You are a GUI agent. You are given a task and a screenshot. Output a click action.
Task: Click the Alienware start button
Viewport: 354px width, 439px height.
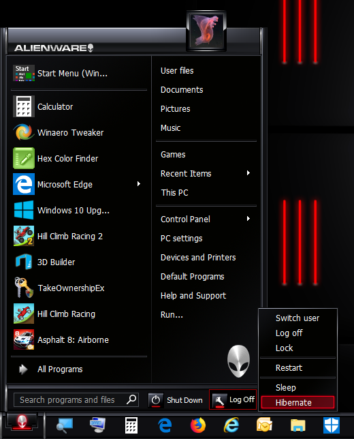22,422
